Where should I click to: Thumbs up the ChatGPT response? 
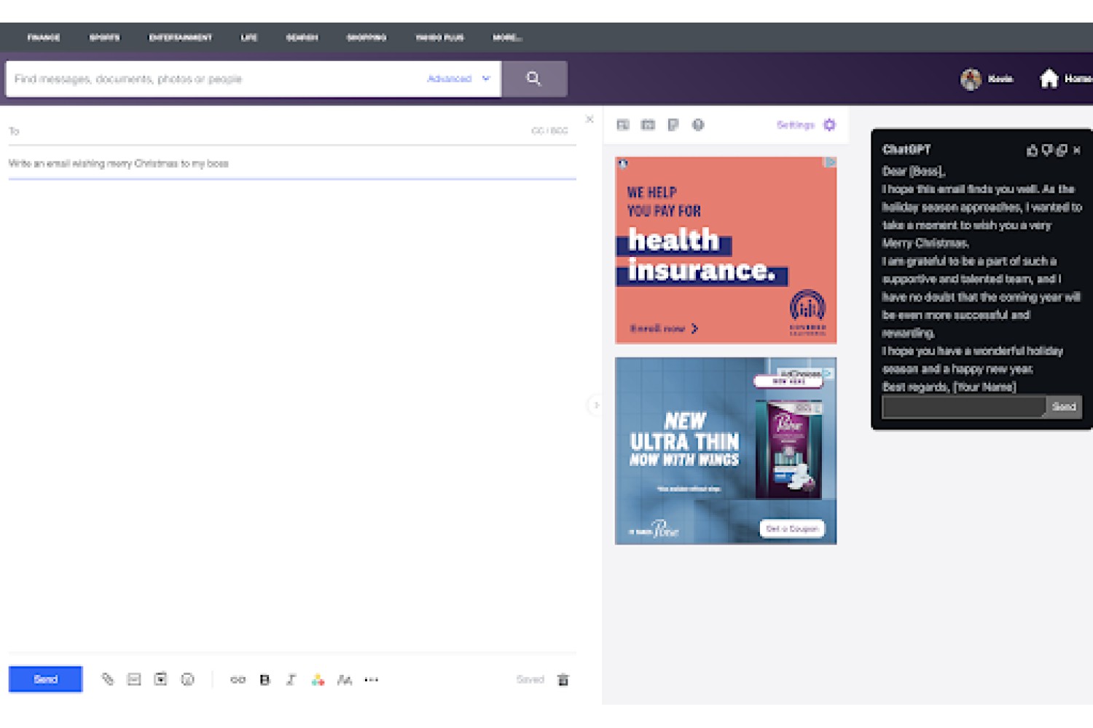(1032, 151)
